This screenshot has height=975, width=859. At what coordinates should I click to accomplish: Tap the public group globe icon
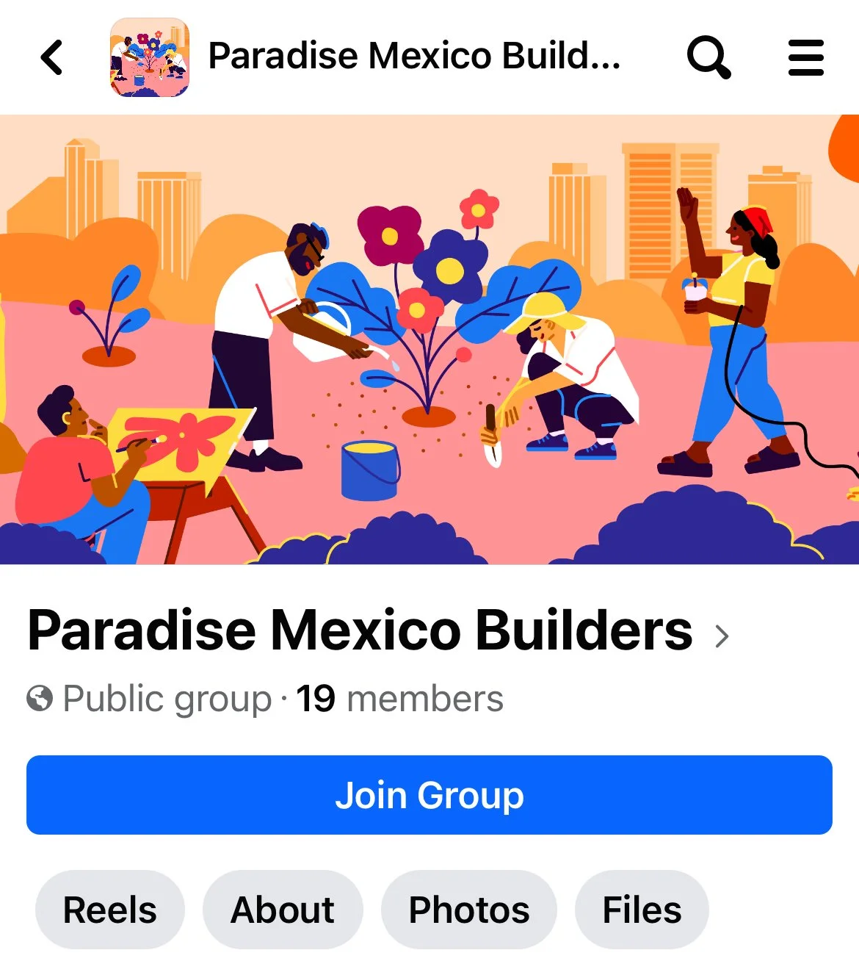tap(40, 698)
